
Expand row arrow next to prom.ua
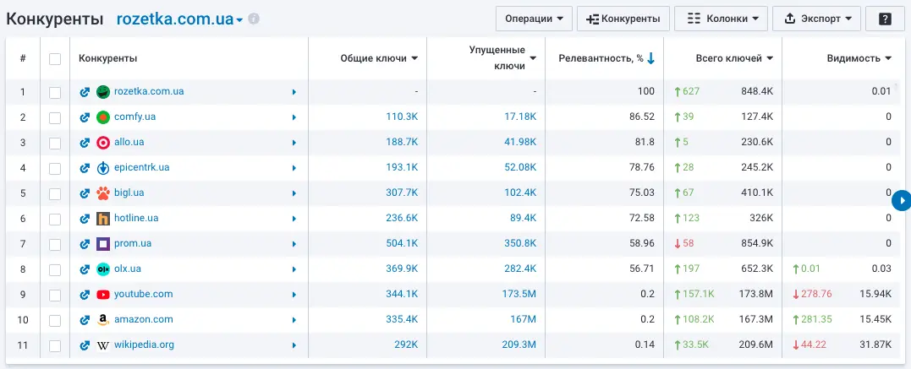click(294, 244)
